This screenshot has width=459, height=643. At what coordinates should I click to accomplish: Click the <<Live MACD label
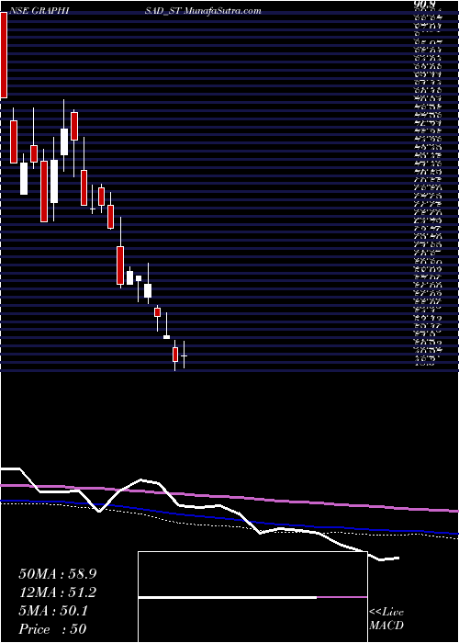point(386,619)
